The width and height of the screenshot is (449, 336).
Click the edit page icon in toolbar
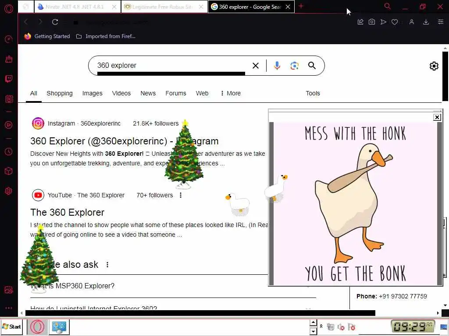[x=360, y=22]
